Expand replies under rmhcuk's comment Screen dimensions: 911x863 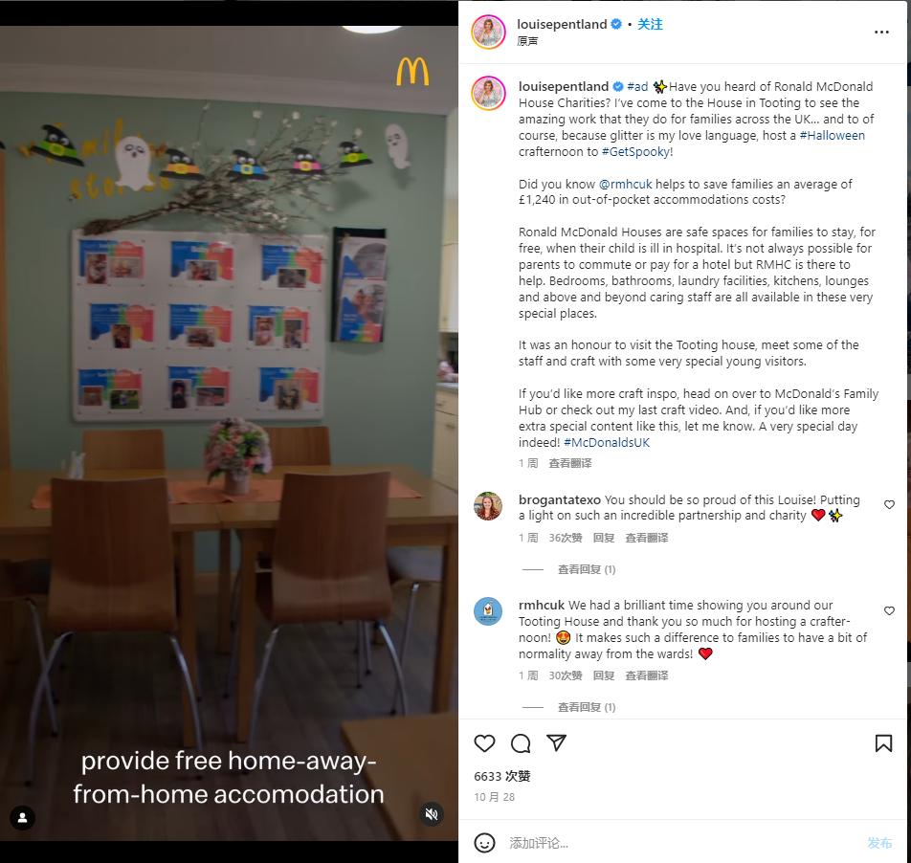point(587,707)
